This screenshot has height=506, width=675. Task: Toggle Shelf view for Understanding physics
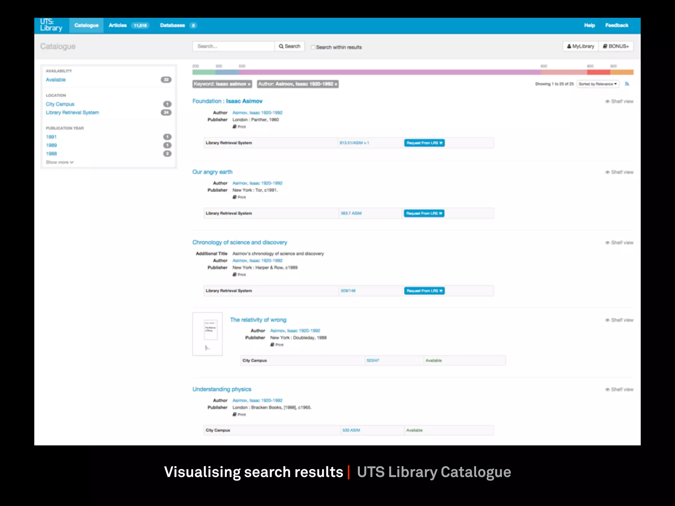click(x=619, y=390)
